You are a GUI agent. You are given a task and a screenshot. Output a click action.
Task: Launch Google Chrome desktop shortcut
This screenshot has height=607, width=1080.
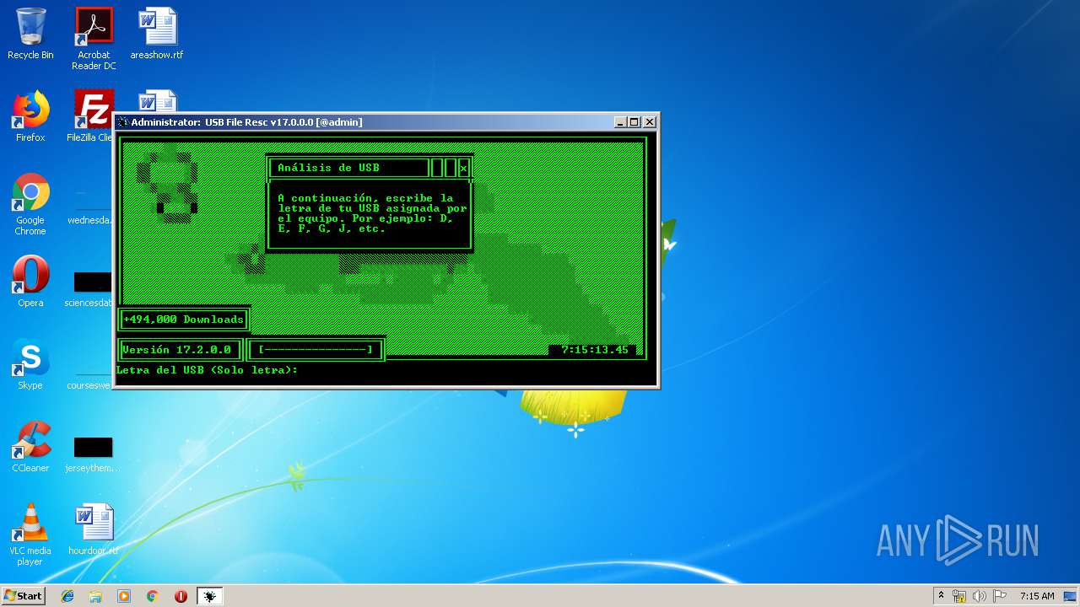point(30,205)
